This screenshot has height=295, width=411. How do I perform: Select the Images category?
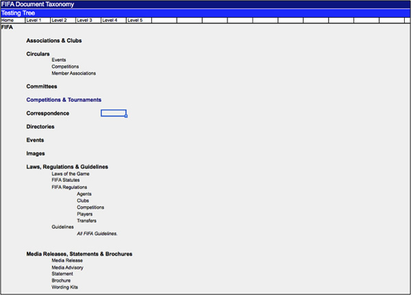[36, 153]
